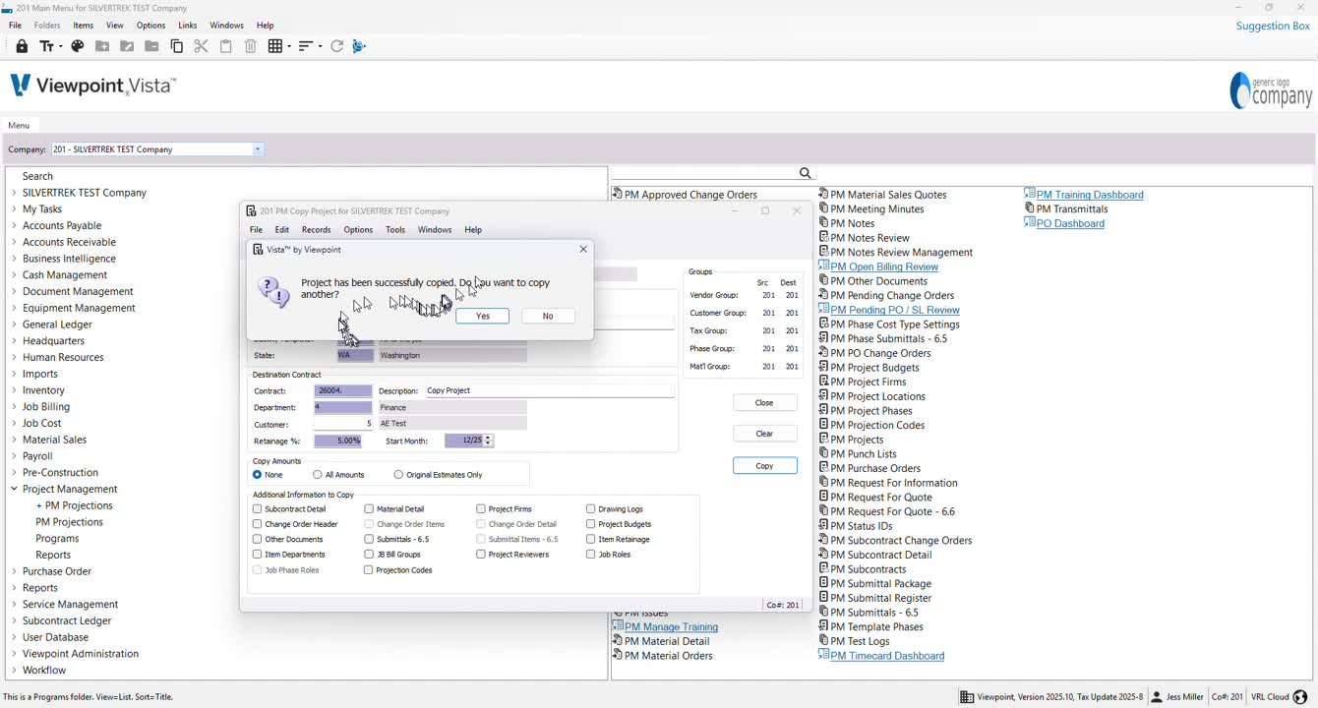
Task: Click the trash delete icon
Action: pos(250,46)
